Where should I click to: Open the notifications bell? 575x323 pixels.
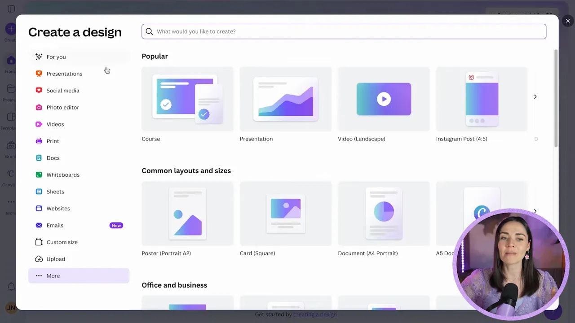tap(11, 286)
